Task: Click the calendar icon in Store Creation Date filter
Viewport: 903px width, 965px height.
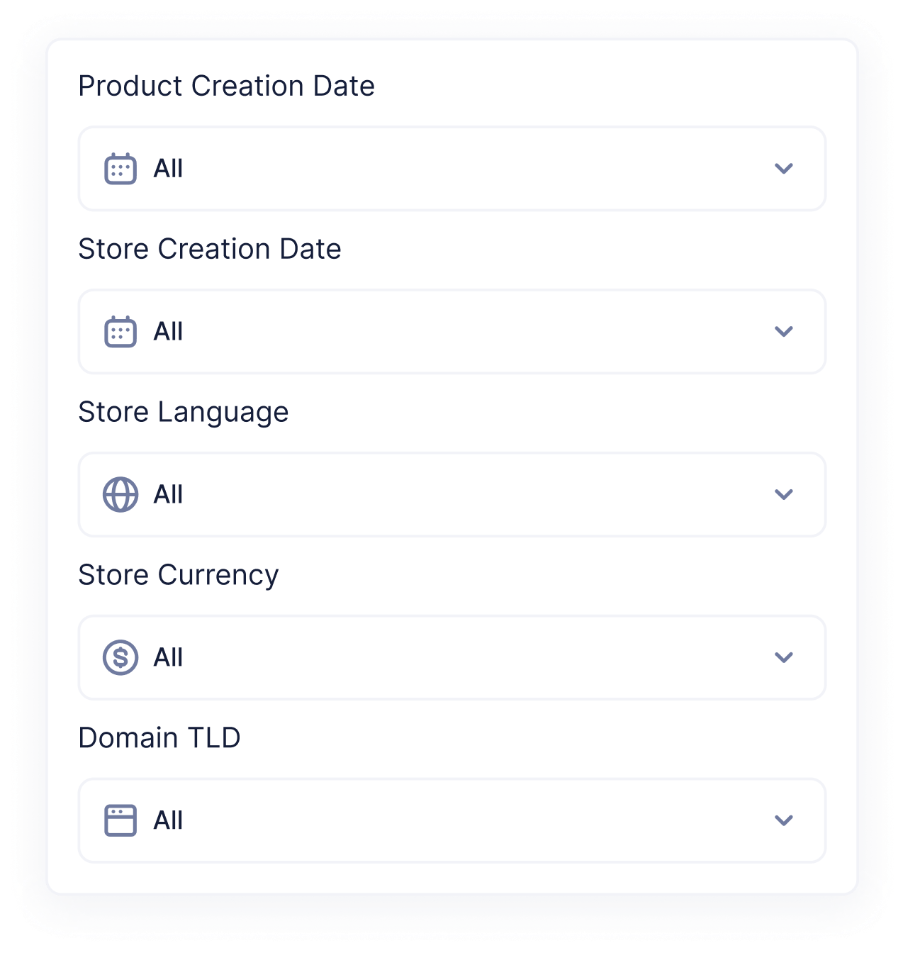Action: [x=120, y=331]
